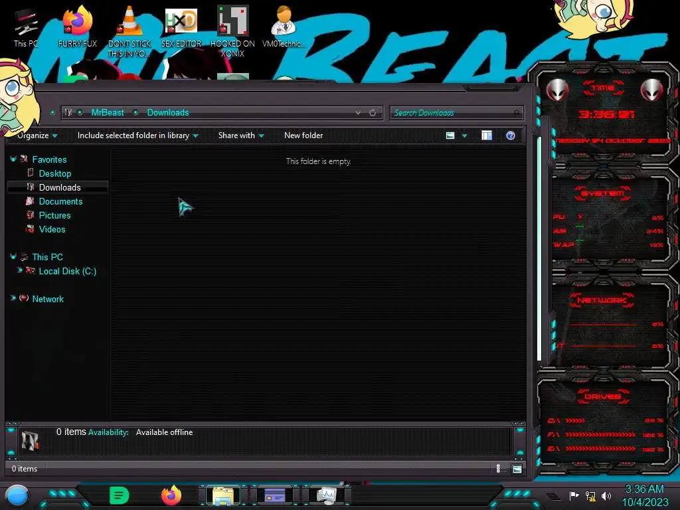680x510 pixels.
Task: Click the volume speaker tray icon
Action: 606,495
